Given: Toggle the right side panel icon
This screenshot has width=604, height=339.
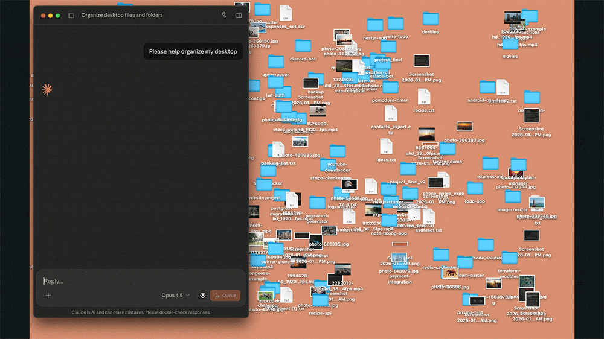Looking at the screenshot, I should pos(239,16).
